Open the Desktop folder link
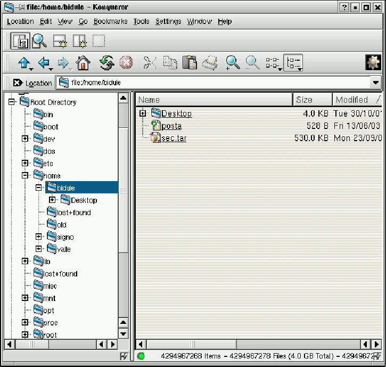 [x=176, y=113]
